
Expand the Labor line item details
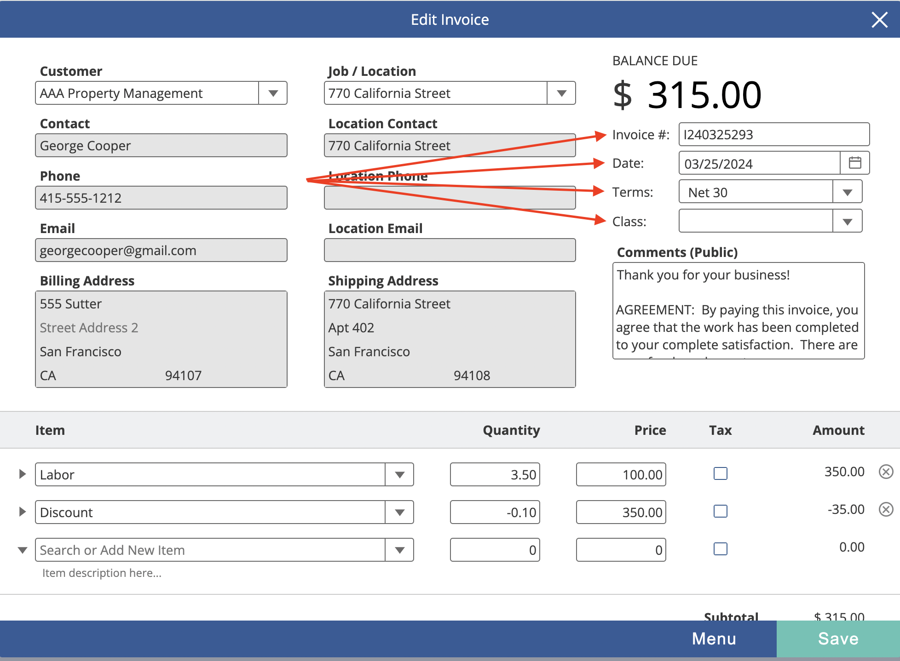(x=22, y=474)
